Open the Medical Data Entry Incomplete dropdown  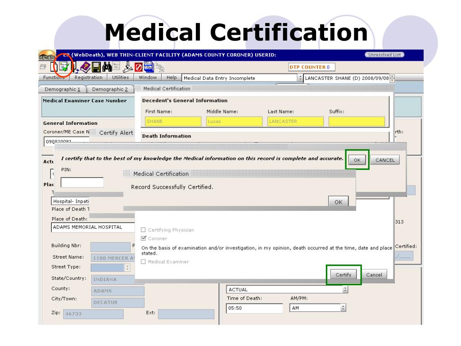pyautogui.click(x=300, y=78)
